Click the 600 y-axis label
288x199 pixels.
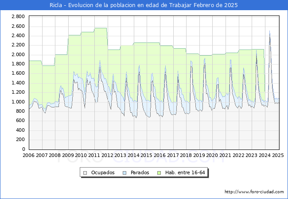pyautogui.click(x=20, y=121)
